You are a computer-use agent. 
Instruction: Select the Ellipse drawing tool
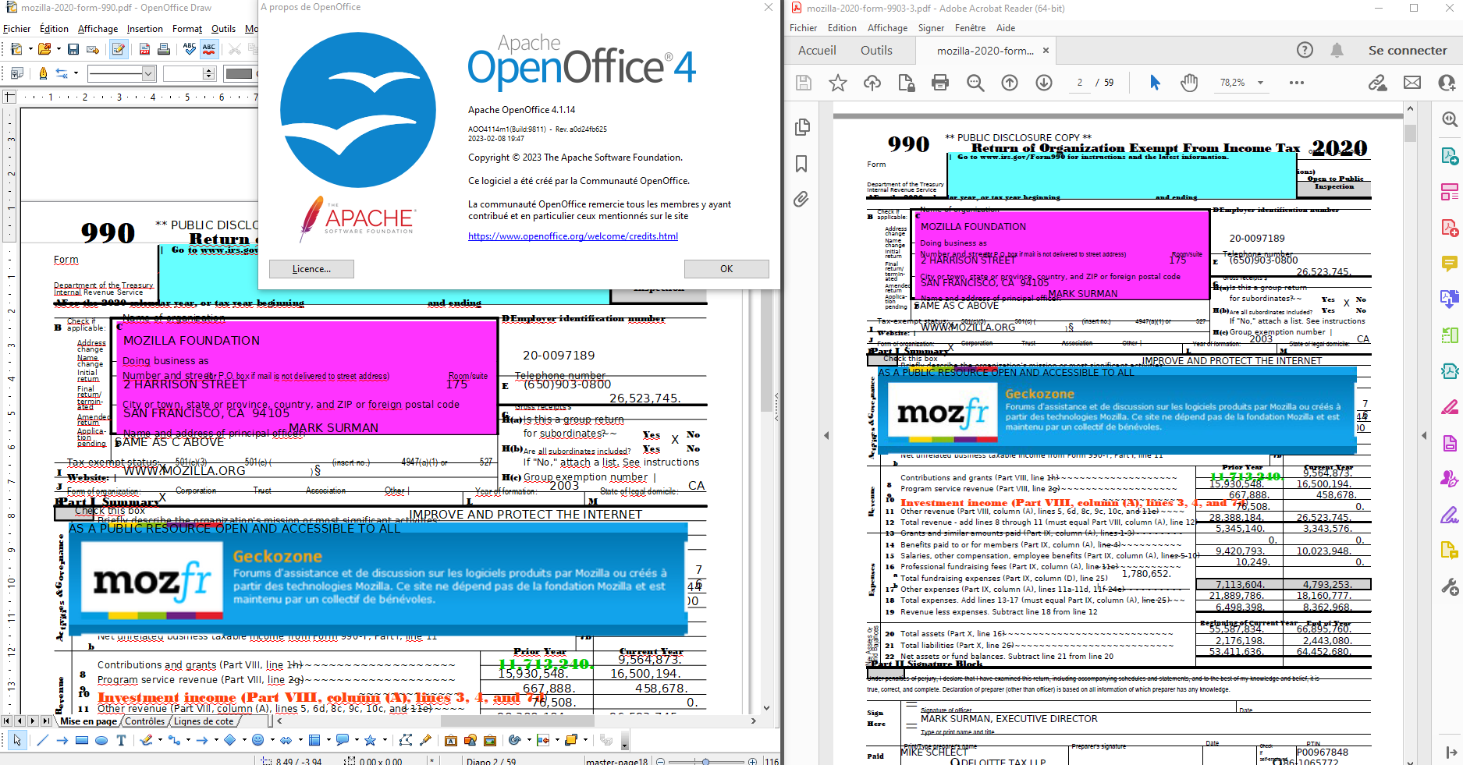(x=101, y=740)
